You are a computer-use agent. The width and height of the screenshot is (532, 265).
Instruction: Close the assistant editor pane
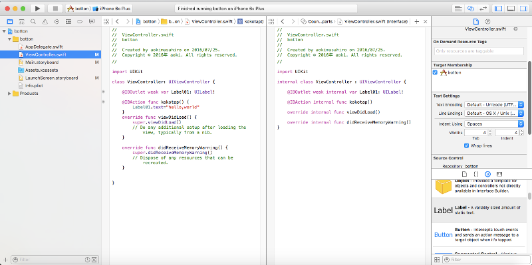pyautogui.click(x=426, y=21)
